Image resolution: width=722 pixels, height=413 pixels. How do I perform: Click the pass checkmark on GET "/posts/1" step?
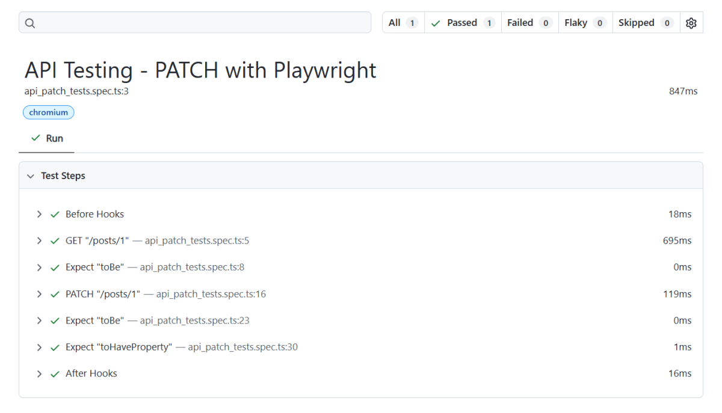tap(55, 240)
